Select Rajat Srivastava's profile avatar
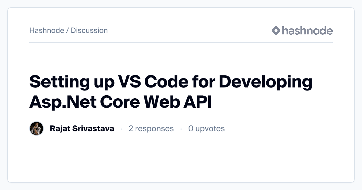362x190 pixels. click(x=37, y=128)
